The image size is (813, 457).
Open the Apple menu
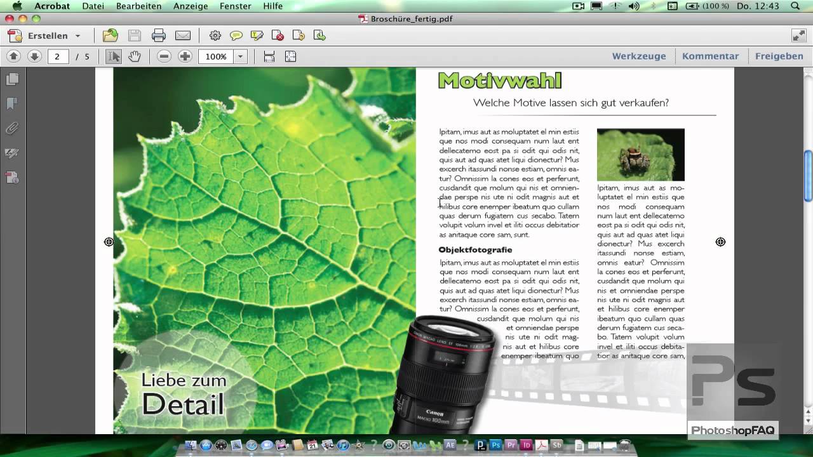coord(17,6)
